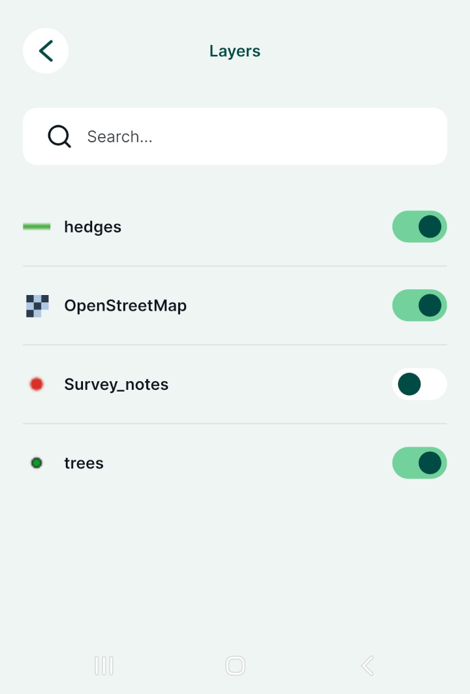
Task: Click the magnifier search icon
Action: (59, 136)
